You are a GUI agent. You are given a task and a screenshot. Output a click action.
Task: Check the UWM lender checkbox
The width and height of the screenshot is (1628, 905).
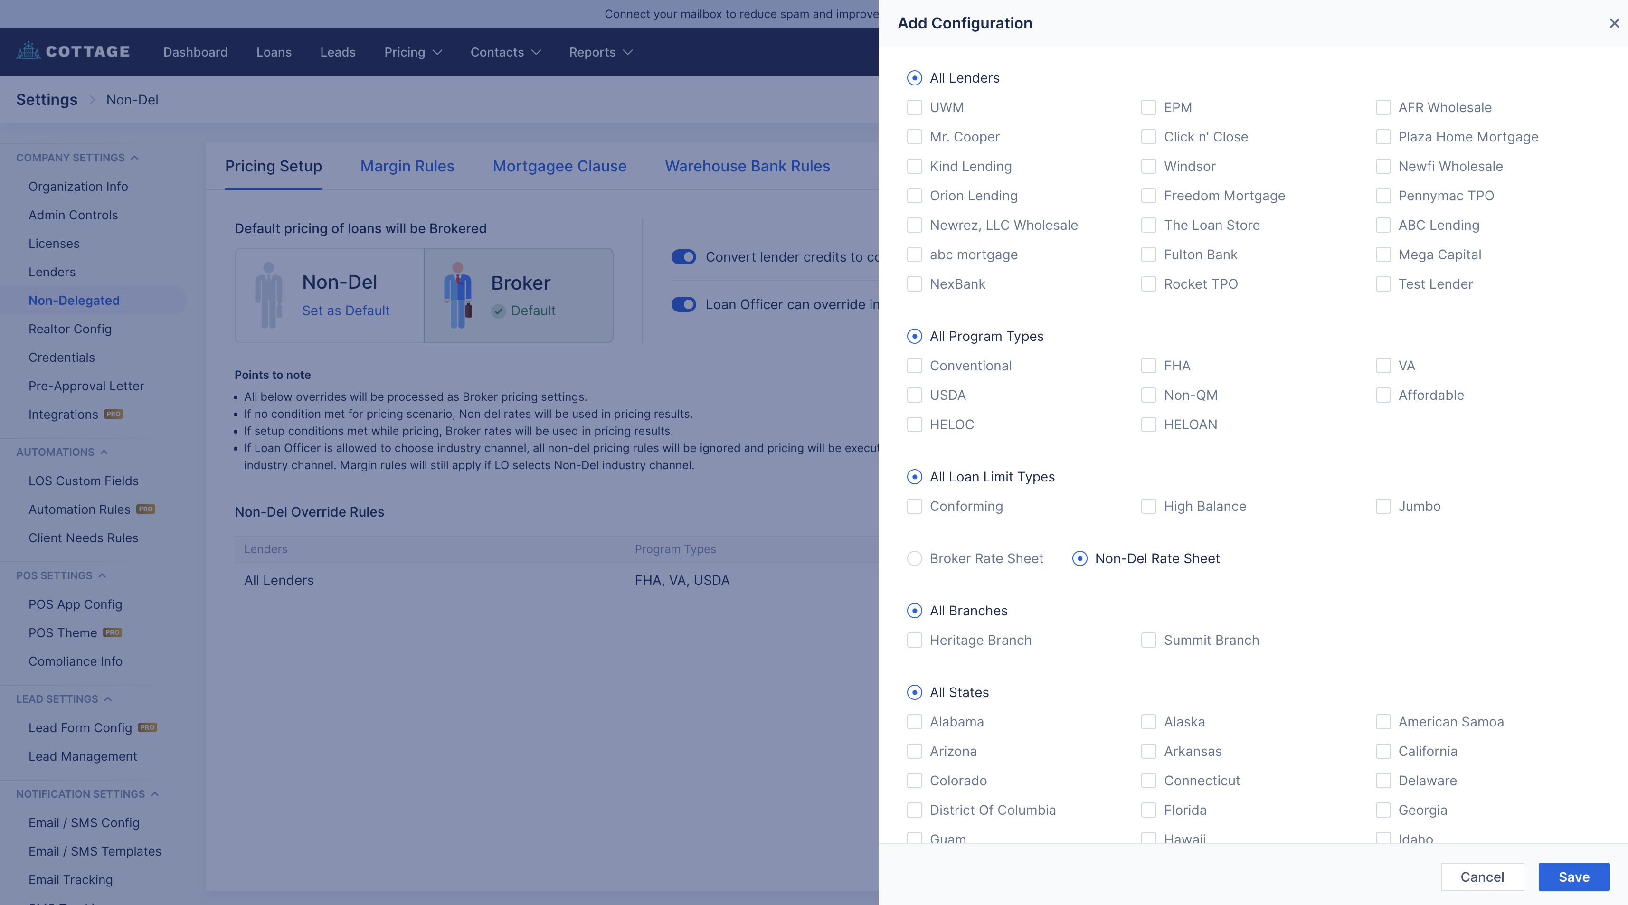click(x=914, y=107)
